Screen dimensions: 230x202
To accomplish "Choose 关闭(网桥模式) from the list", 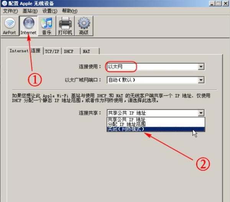I will (156, 129).
